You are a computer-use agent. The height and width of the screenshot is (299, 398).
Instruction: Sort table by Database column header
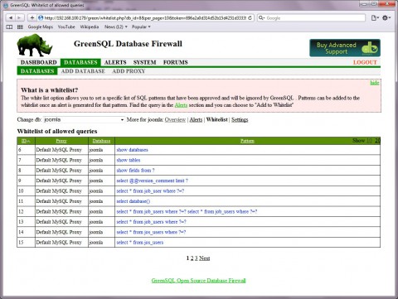tap(101, 141)
